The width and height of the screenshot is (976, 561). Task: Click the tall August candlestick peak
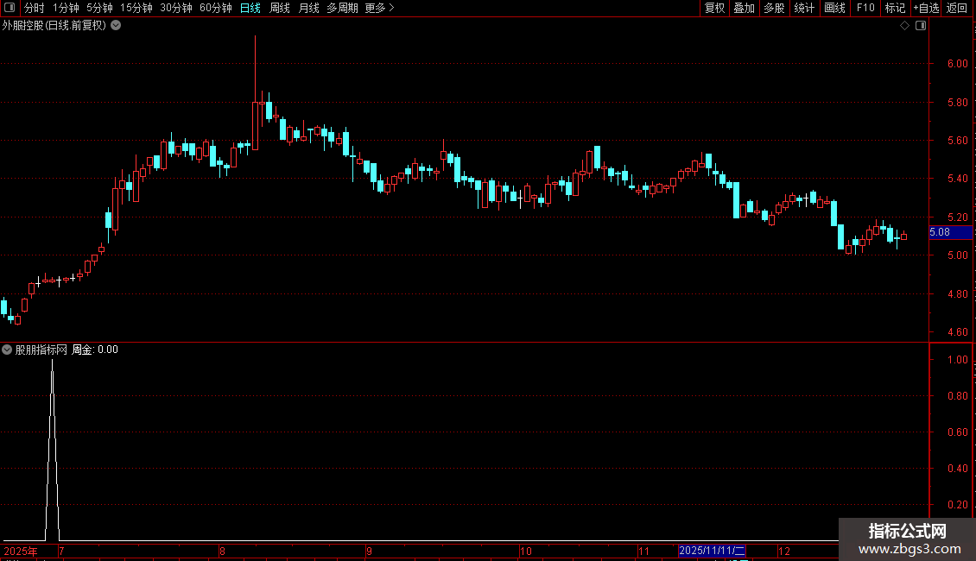[255, 37]
